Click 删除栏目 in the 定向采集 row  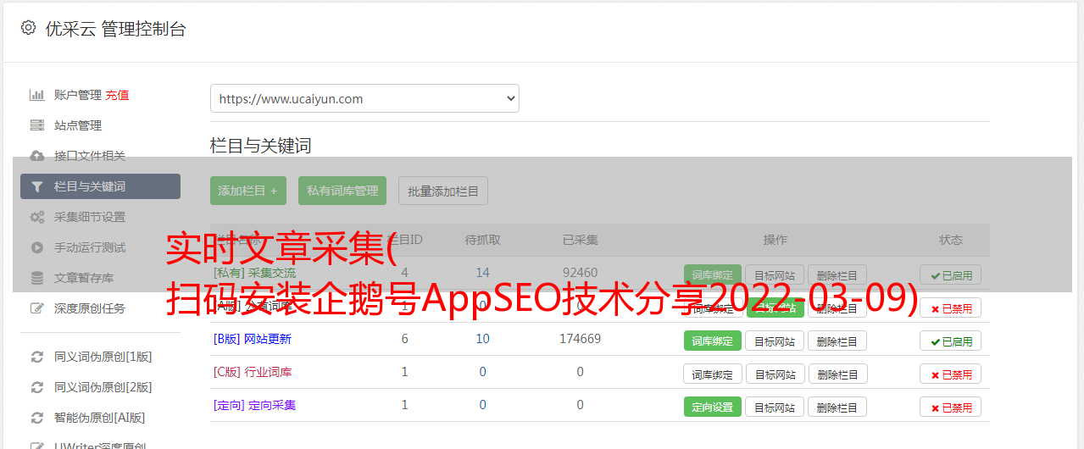point(837,407)
